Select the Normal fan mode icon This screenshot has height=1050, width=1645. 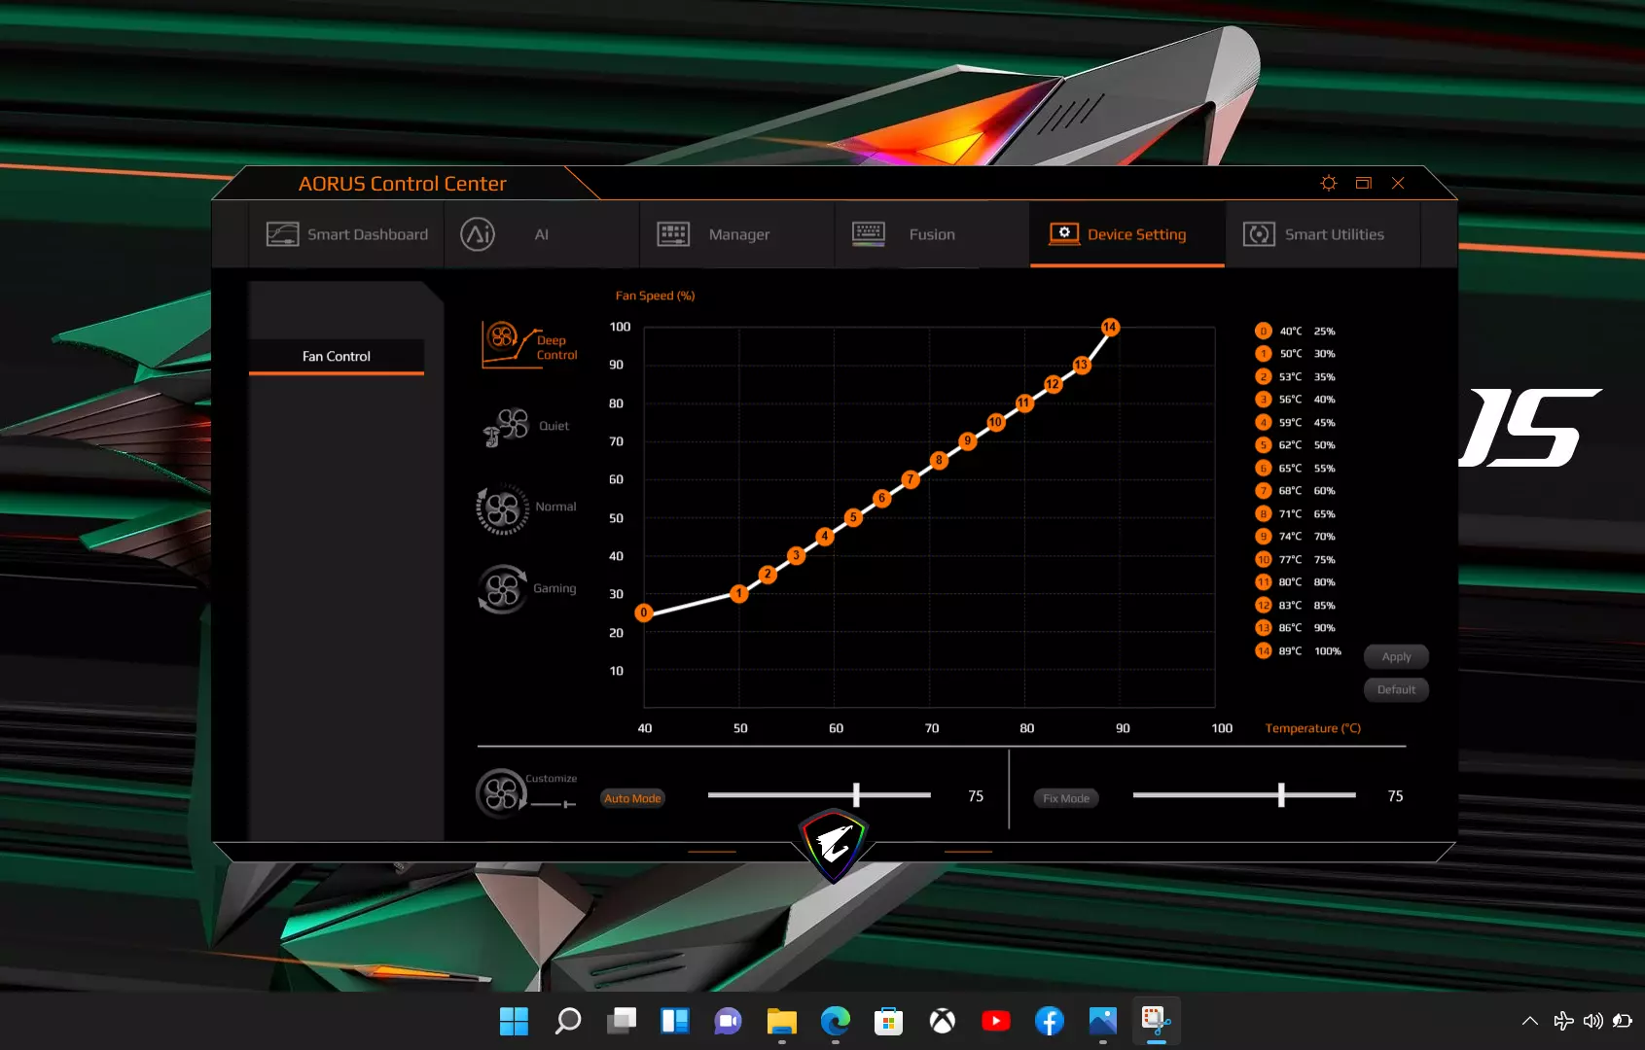point(503,508)
